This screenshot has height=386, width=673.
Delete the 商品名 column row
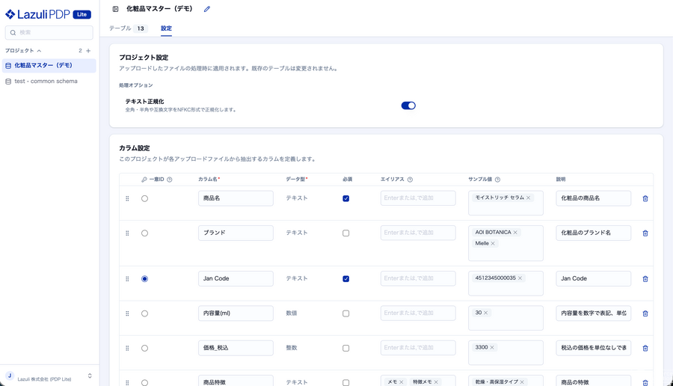[645, 198]
